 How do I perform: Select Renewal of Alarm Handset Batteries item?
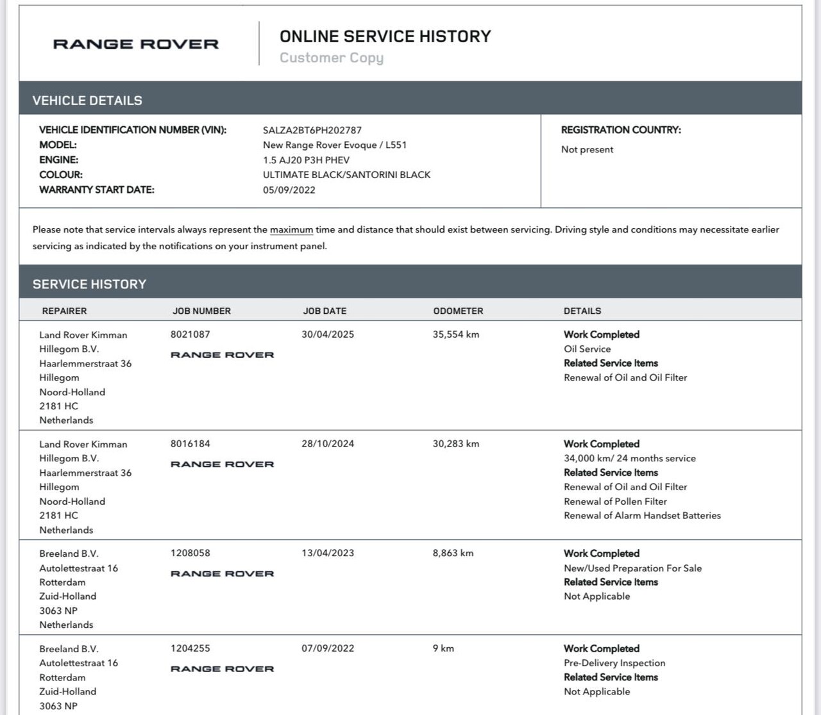coord(642,516)
